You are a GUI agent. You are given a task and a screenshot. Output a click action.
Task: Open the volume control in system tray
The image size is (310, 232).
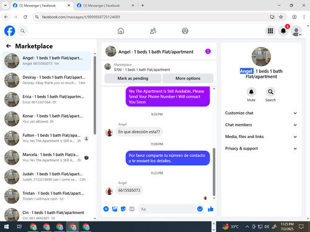pos(267,227)
